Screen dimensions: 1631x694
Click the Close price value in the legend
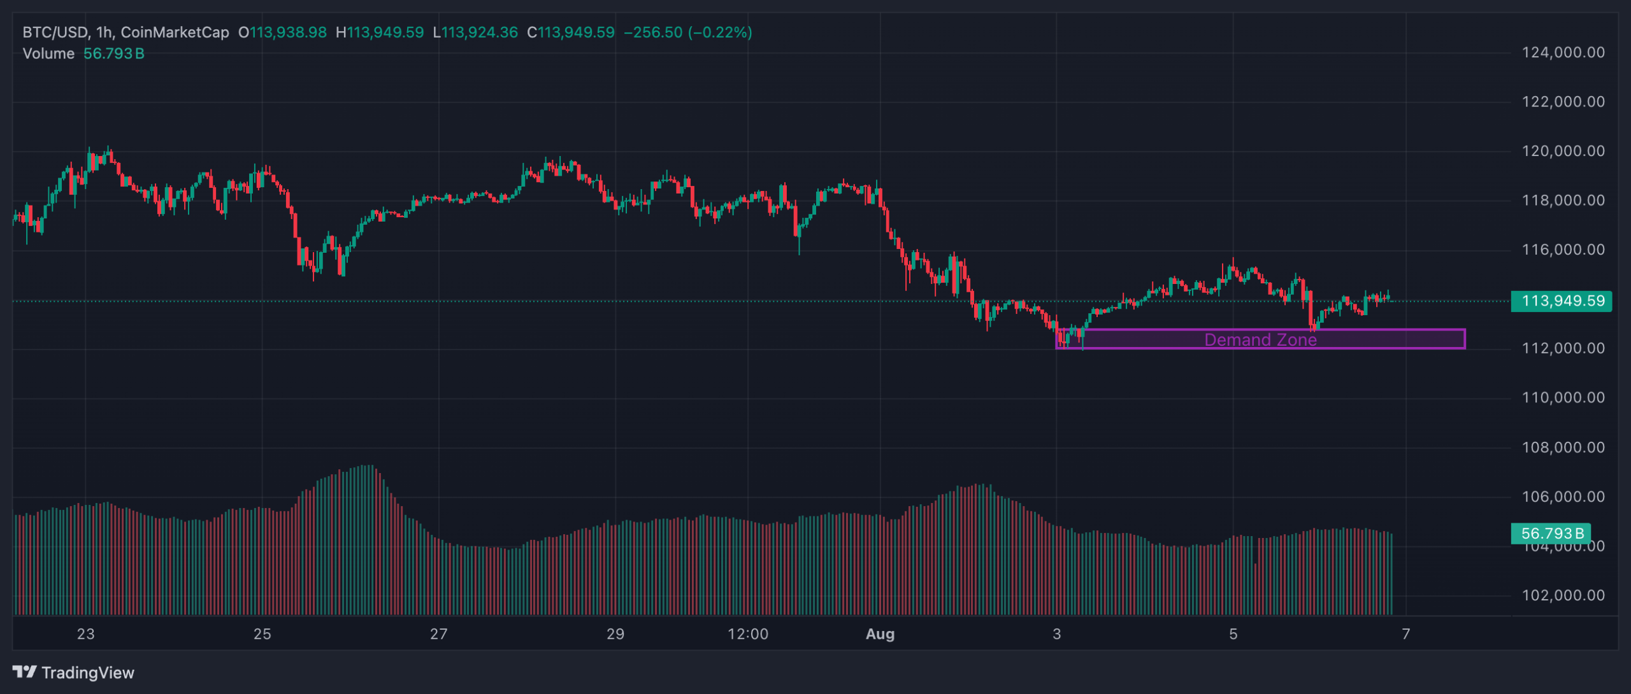click(x=576, y=32)
